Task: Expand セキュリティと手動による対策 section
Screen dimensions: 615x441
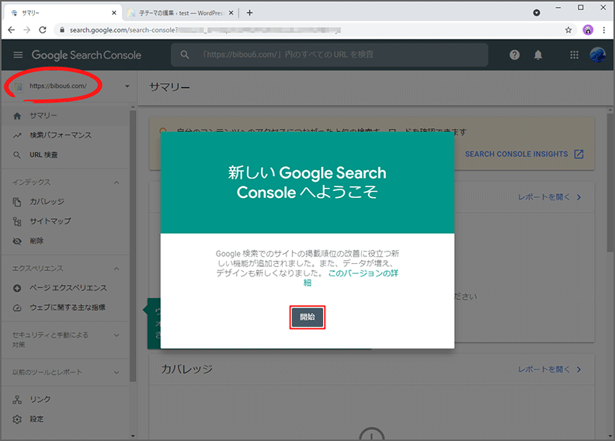Action: (x=116, y=335)
